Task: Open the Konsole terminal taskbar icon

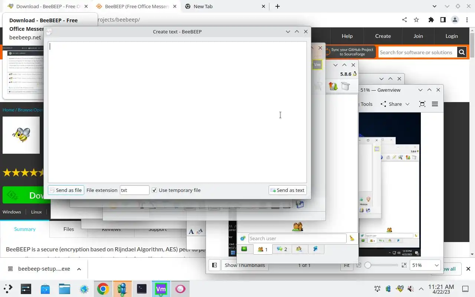Action: tap(142, 289)
